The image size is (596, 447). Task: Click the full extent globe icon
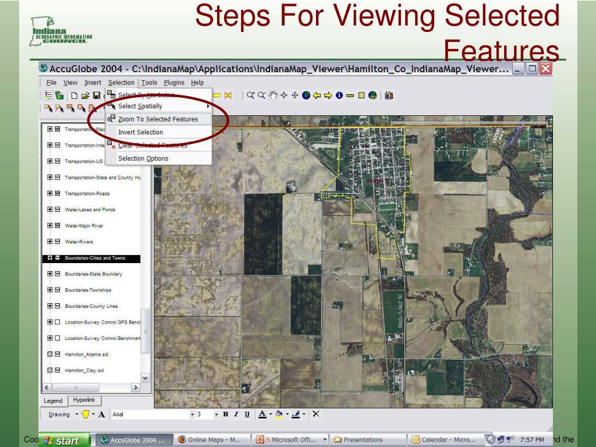tap(306, 95)
